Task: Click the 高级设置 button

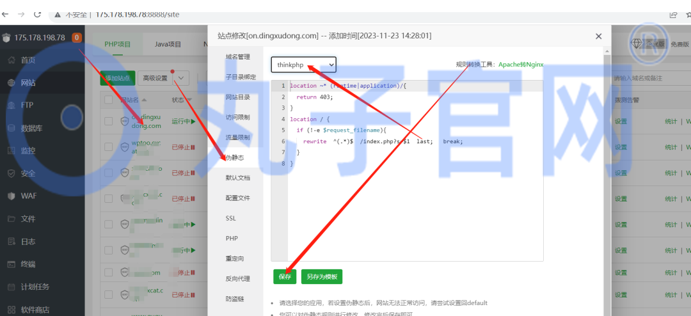Action: [155, 78]
